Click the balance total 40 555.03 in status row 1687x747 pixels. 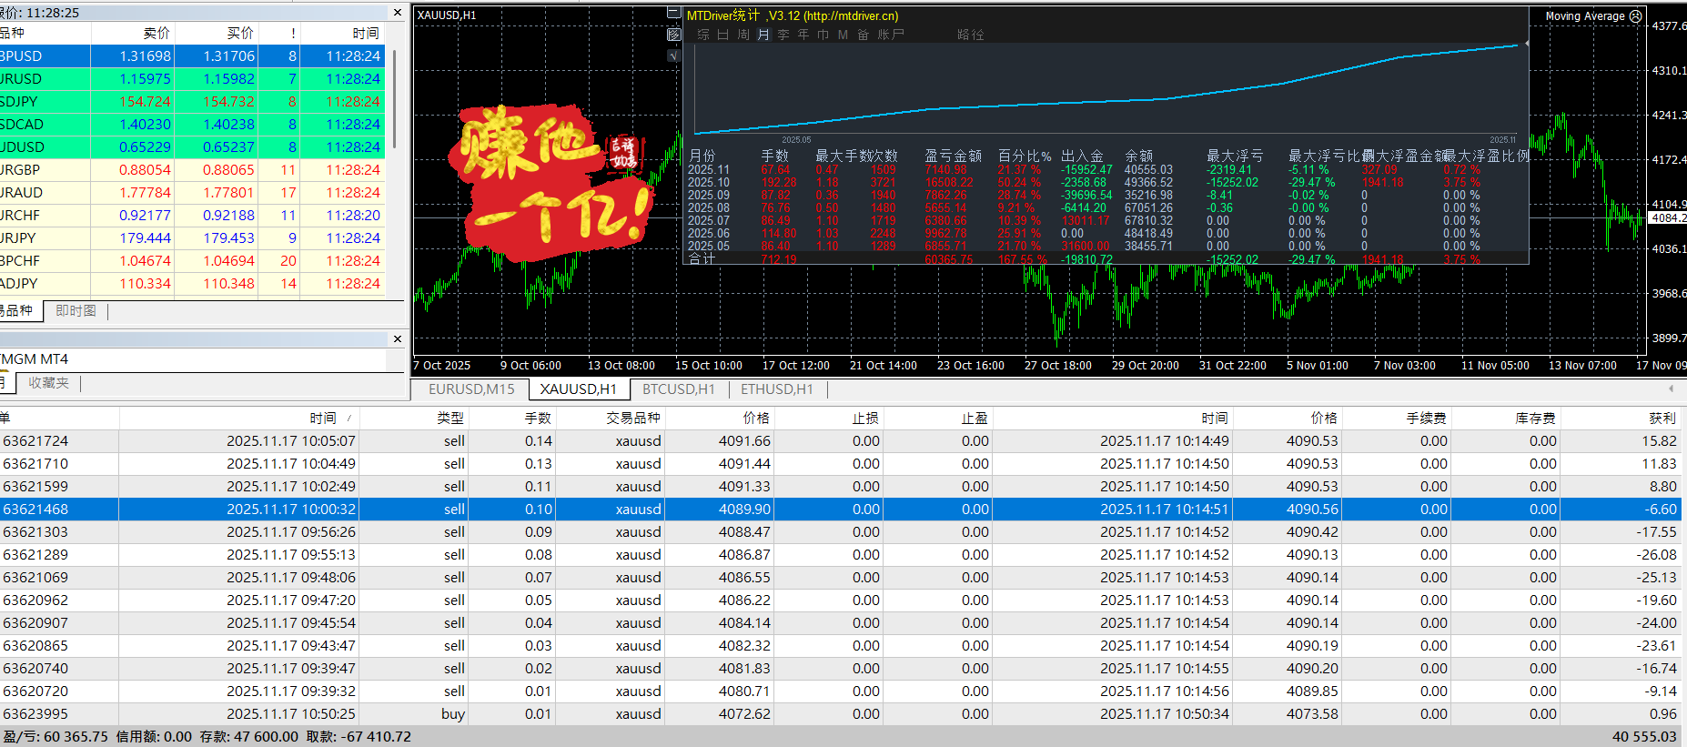click(x=1644, y=737)
